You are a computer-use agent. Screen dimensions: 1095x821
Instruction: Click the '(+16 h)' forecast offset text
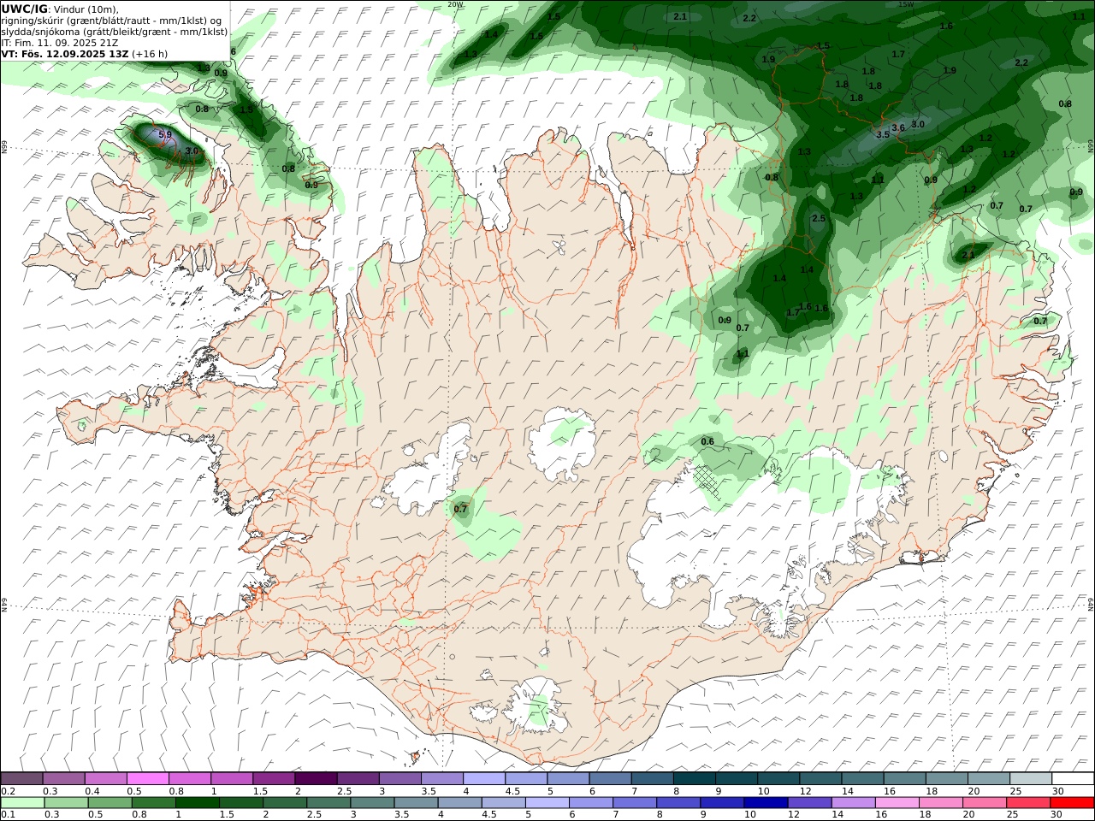pos(150,53)
